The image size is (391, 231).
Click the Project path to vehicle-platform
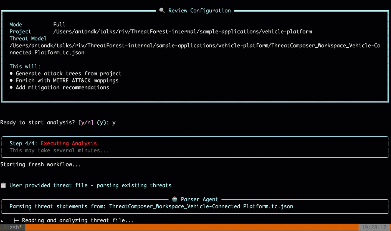(x=182, y=32)
